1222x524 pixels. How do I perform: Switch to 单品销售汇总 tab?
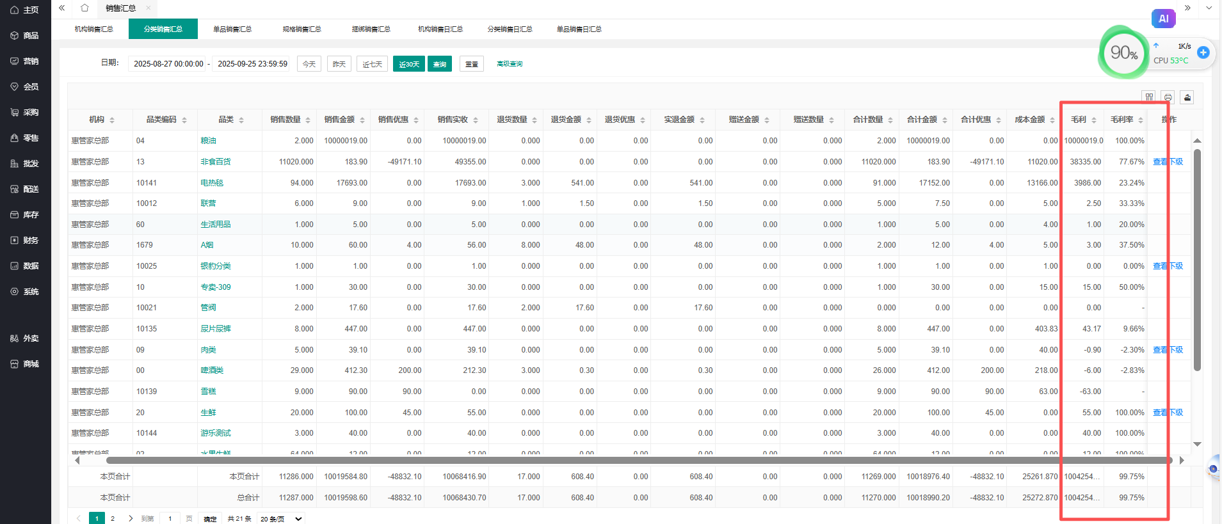coord(232,29)
